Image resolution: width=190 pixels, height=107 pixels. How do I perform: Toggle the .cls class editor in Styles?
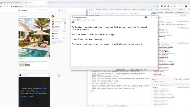pyautogui.click(x=185, y=15)
